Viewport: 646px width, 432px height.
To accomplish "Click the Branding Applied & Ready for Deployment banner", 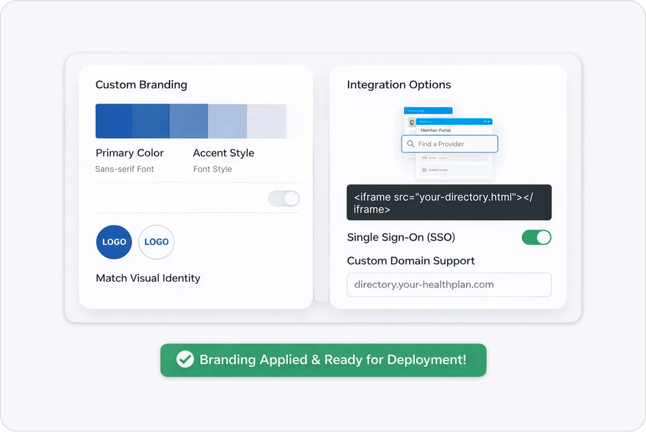I will coord(323,360).
